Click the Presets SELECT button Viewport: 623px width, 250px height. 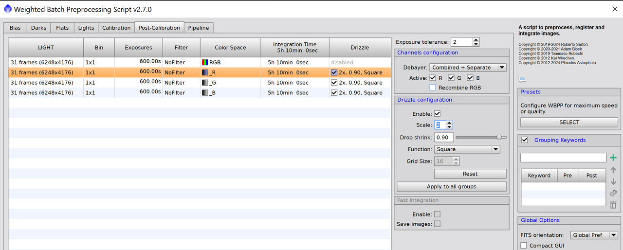(569, 122)
